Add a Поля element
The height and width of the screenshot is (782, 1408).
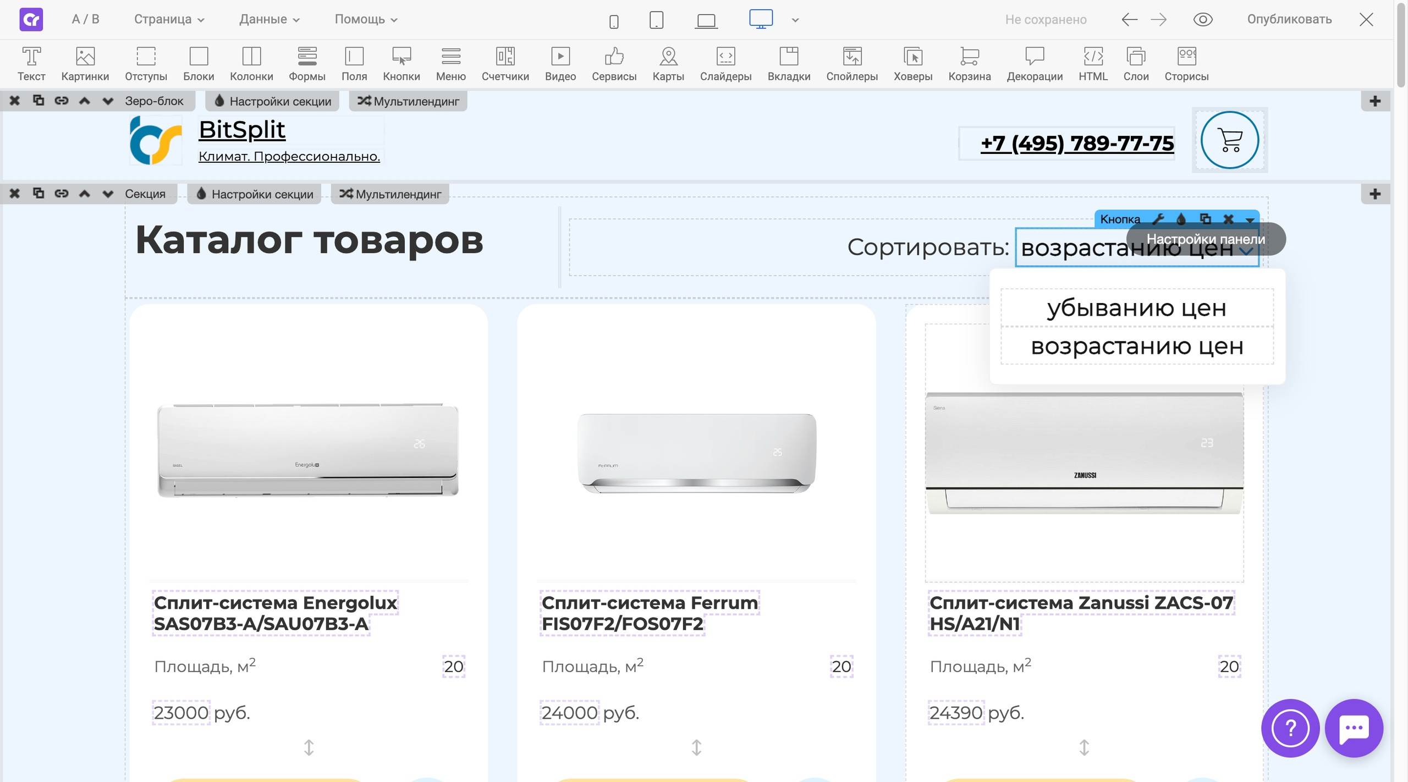tap(354, 64)
